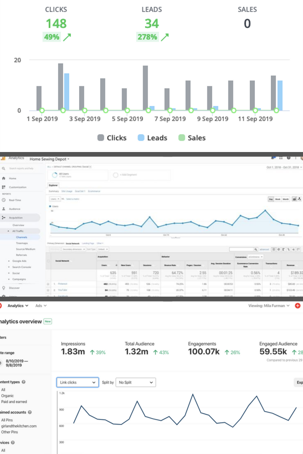Select the Pinterest row checkbox
Image resolution: width=303 pixels, height=454 pixels.
[x=48, y=284]
